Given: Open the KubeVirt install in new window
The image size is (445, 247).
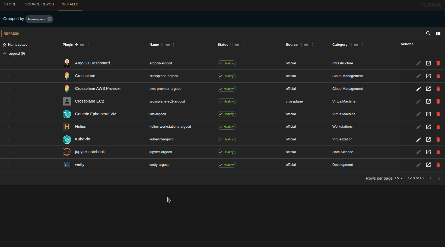Looking at the screenshot, I should (x=428, y=139).
